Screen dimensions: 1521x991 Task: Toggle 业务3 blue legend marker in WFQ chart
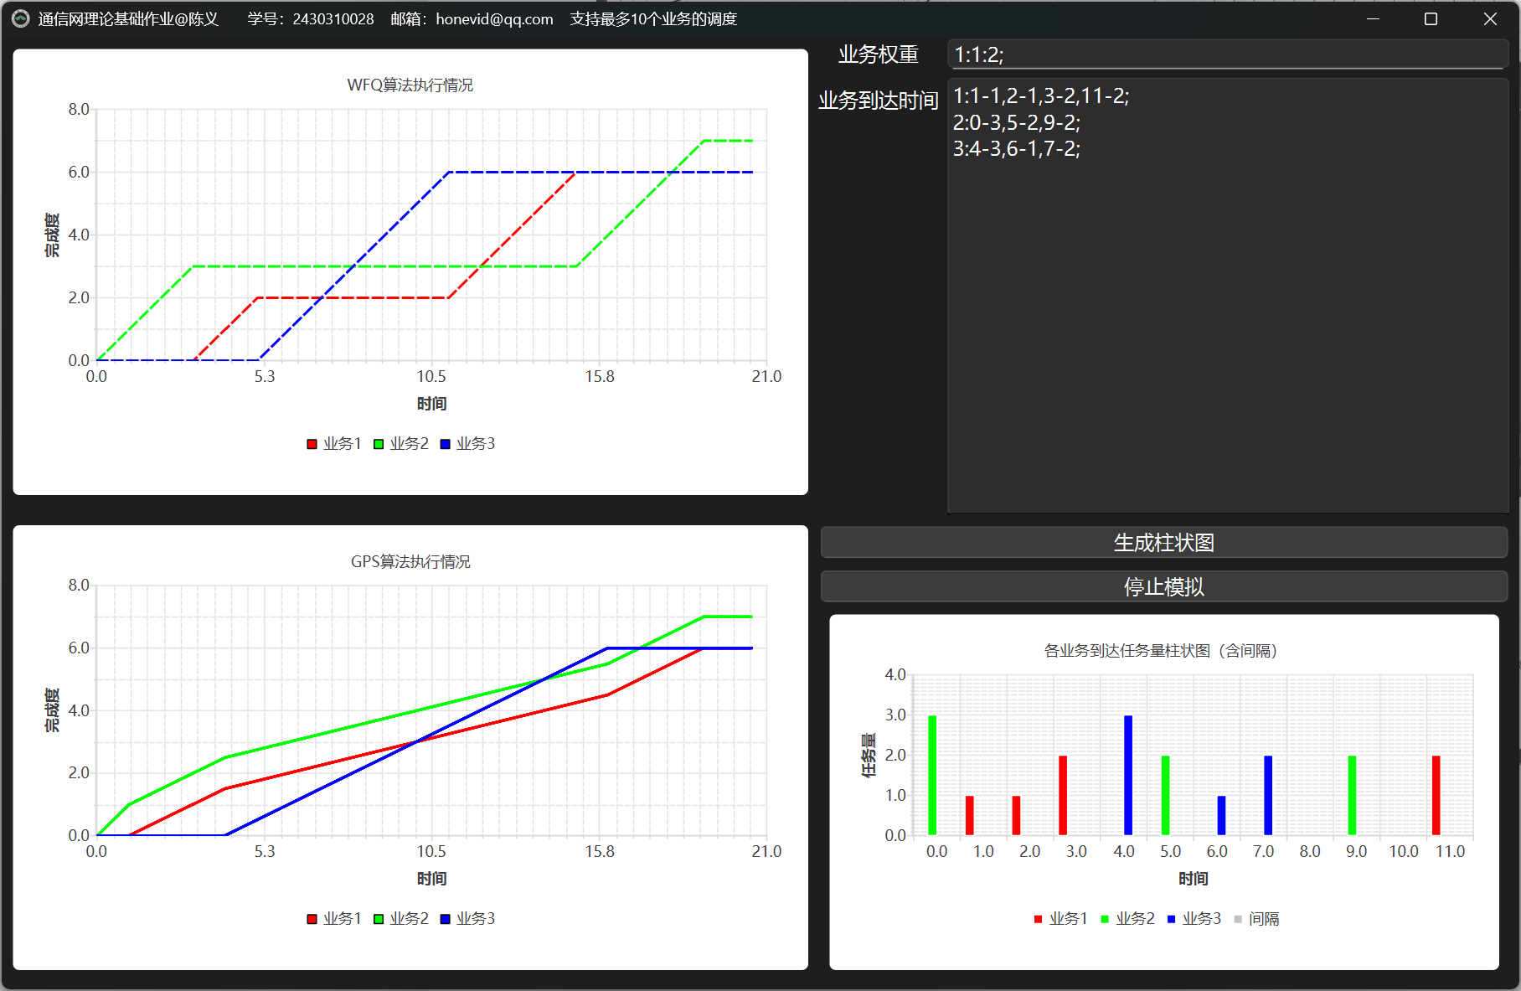pos(445,444)
